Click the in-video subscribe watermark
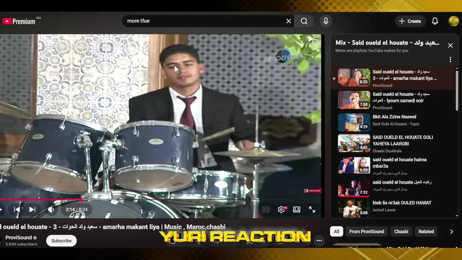 tap(313, 191)
